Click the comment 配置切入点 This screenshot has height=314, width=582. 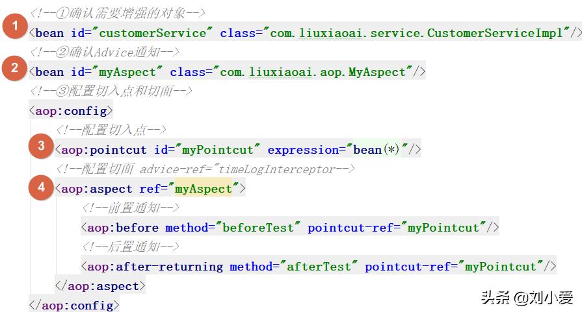coord(111,130)
